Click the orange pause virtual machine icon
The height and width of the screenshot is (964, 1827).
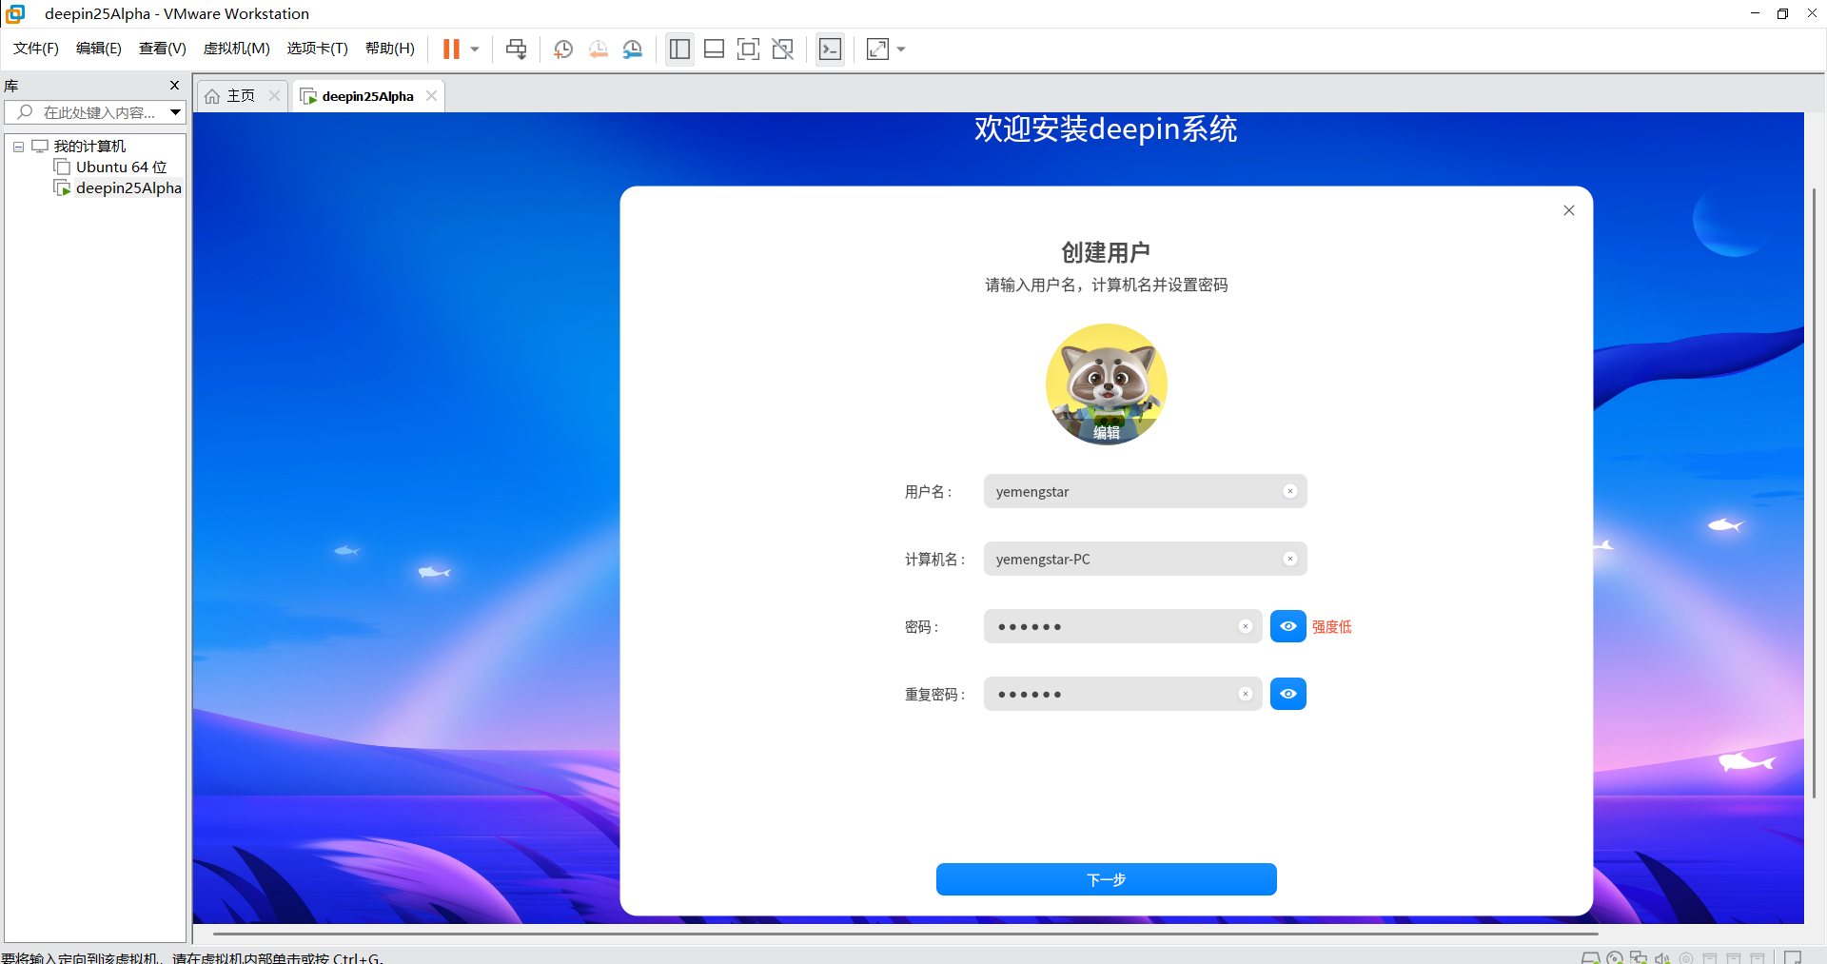[451, 49]
